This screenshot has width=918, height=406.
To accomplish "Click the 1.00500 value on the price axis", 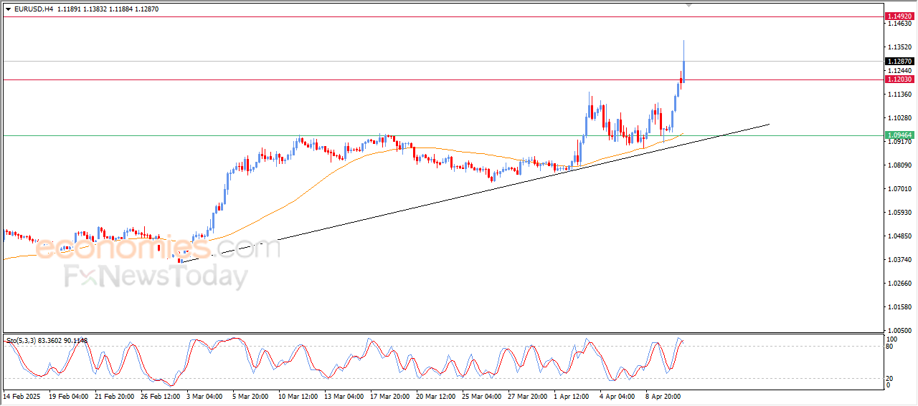I will (899, 331).
